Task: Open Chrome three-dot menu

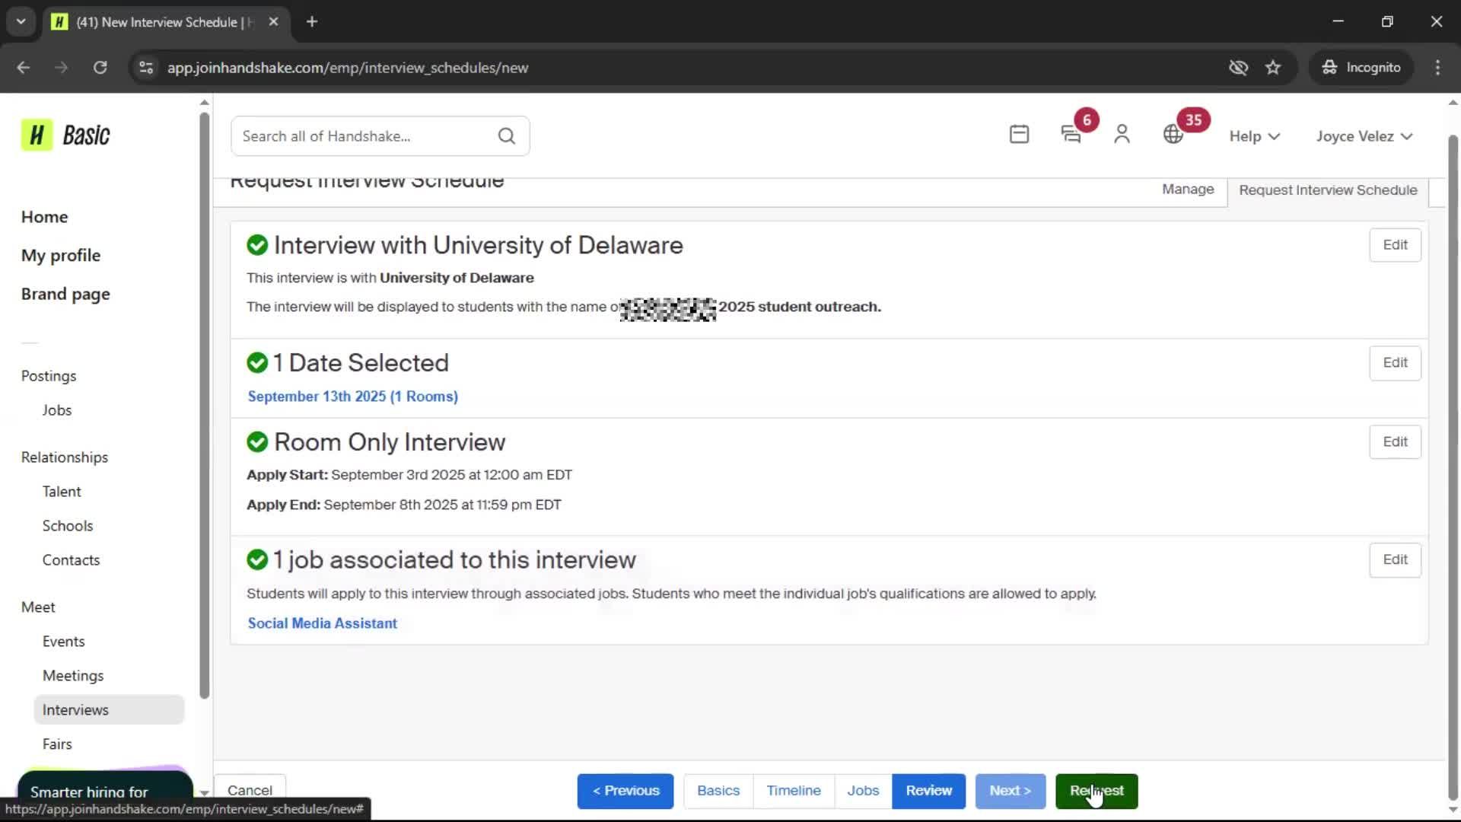Action: 1437,68
